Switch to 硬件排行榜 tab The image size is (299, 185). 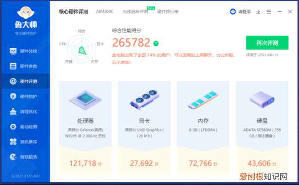pos(168,12)
